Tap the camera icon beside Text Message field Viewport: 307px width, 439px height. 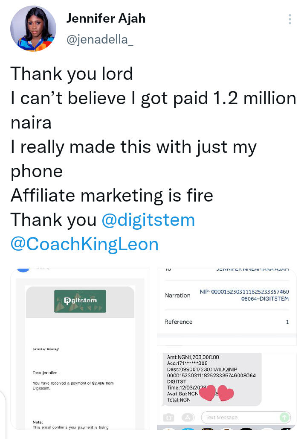pyautogui.click(x=169, y=417)
